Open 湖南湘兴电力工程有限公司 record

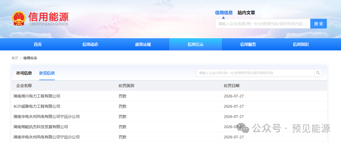point(37,96)
